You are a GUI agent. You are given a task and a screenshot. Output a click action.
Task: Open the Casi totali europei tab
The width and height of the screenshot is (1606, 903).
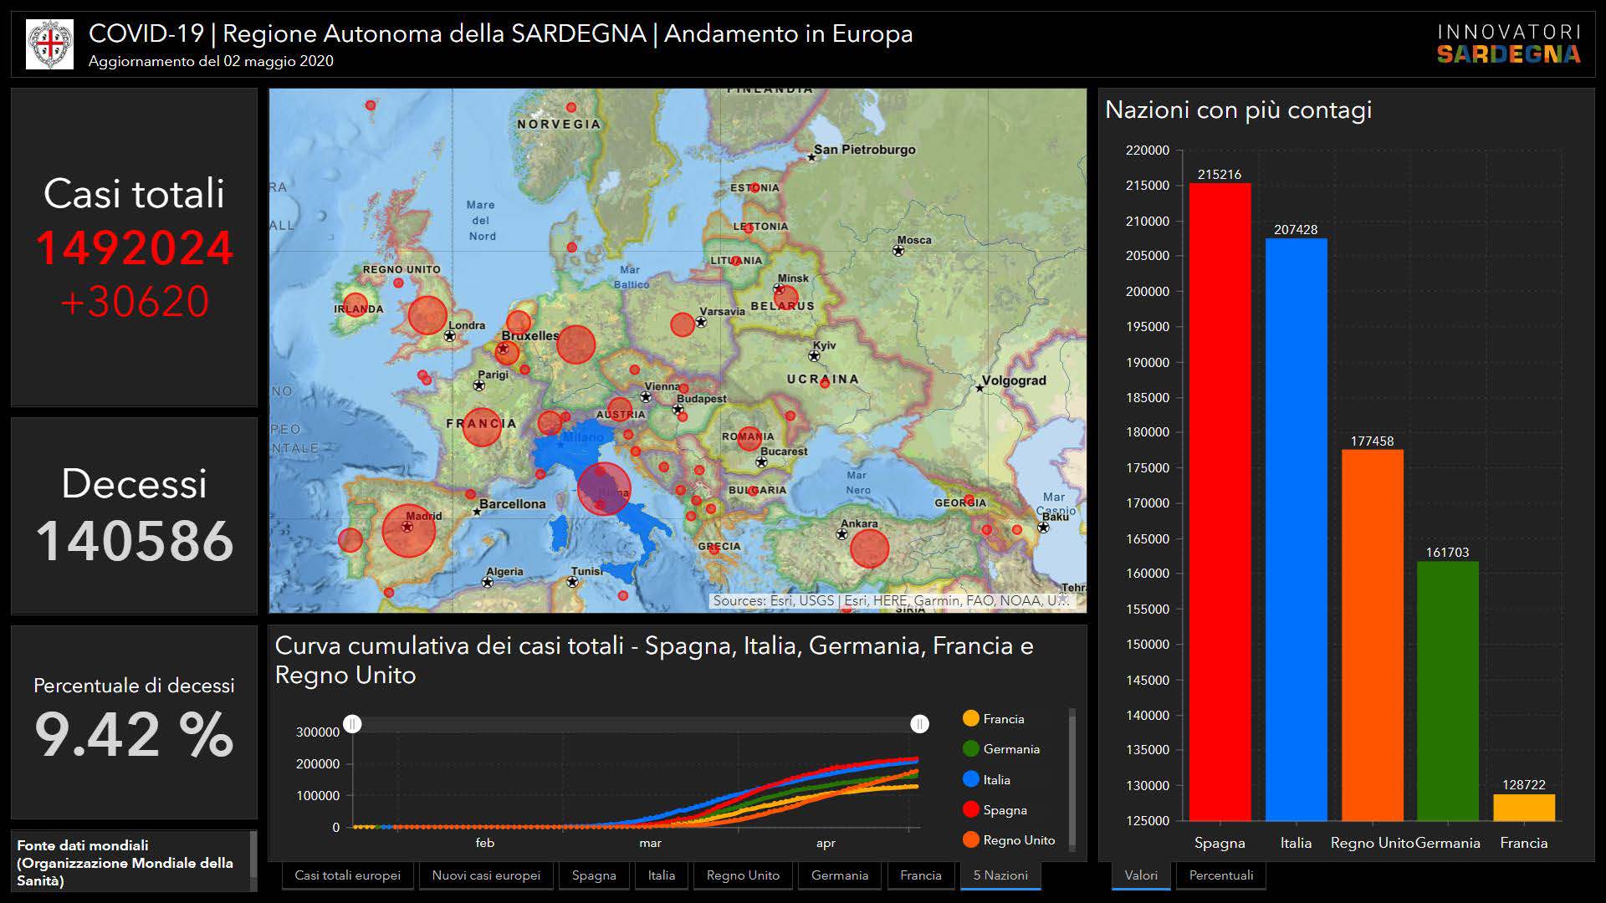point(347,875)
